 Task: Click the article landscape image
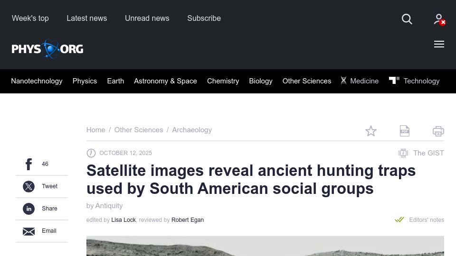pyautogui.click(x=265, y=246)
